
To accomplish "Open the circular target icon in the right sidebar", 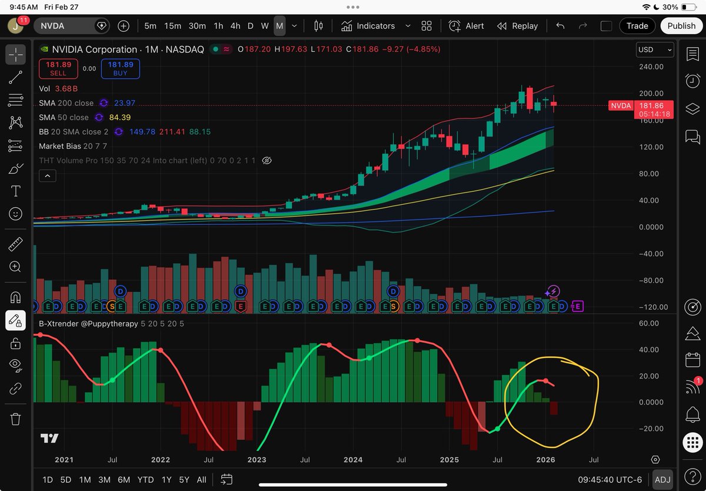I will point(692,307).
